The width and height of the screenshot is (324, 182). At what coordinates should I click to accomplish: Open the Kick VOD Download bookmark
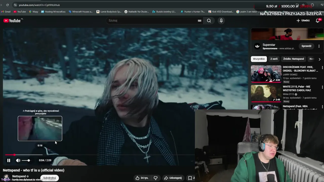point(221,12)
